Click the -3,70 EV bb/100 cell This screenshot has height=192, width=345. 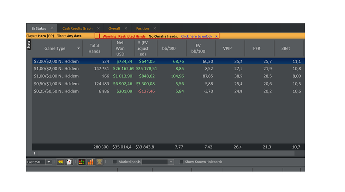point(208,91)
